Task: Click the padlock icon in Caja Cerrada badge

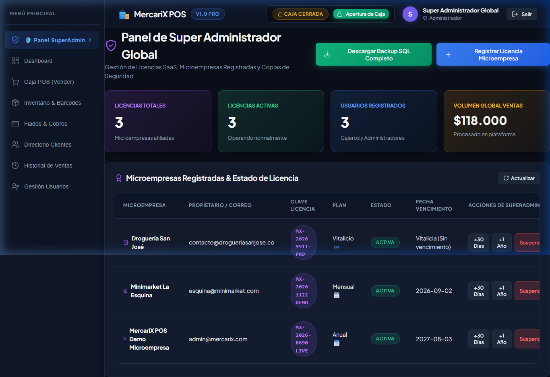Action: point(280,14)
